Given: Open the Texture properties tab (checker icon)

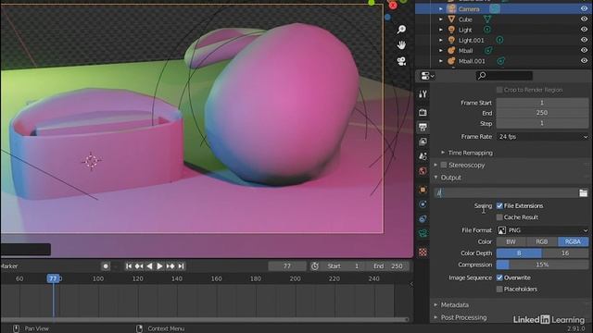Looking at the screenshot, I should click(x=423, y=252).
